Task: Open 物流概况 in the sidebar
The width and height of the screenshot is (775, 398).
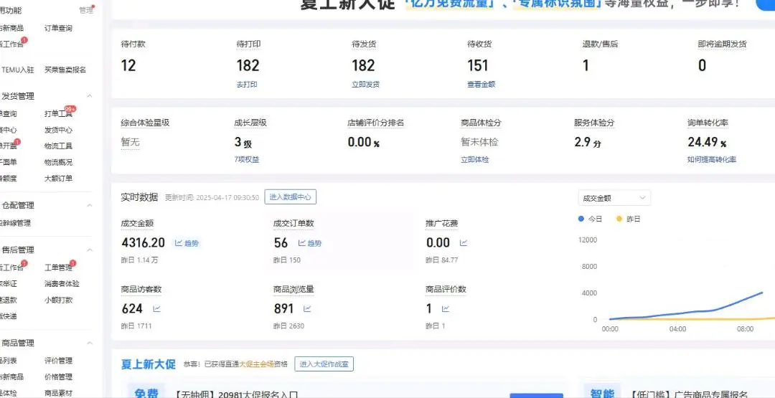Action: coord(58,163)
